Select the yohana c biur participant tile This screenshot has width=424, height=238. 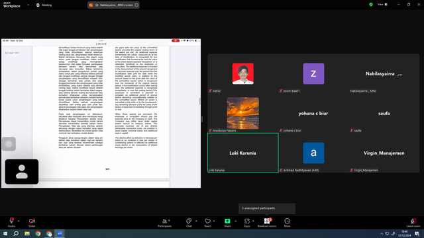pos(313,113)
